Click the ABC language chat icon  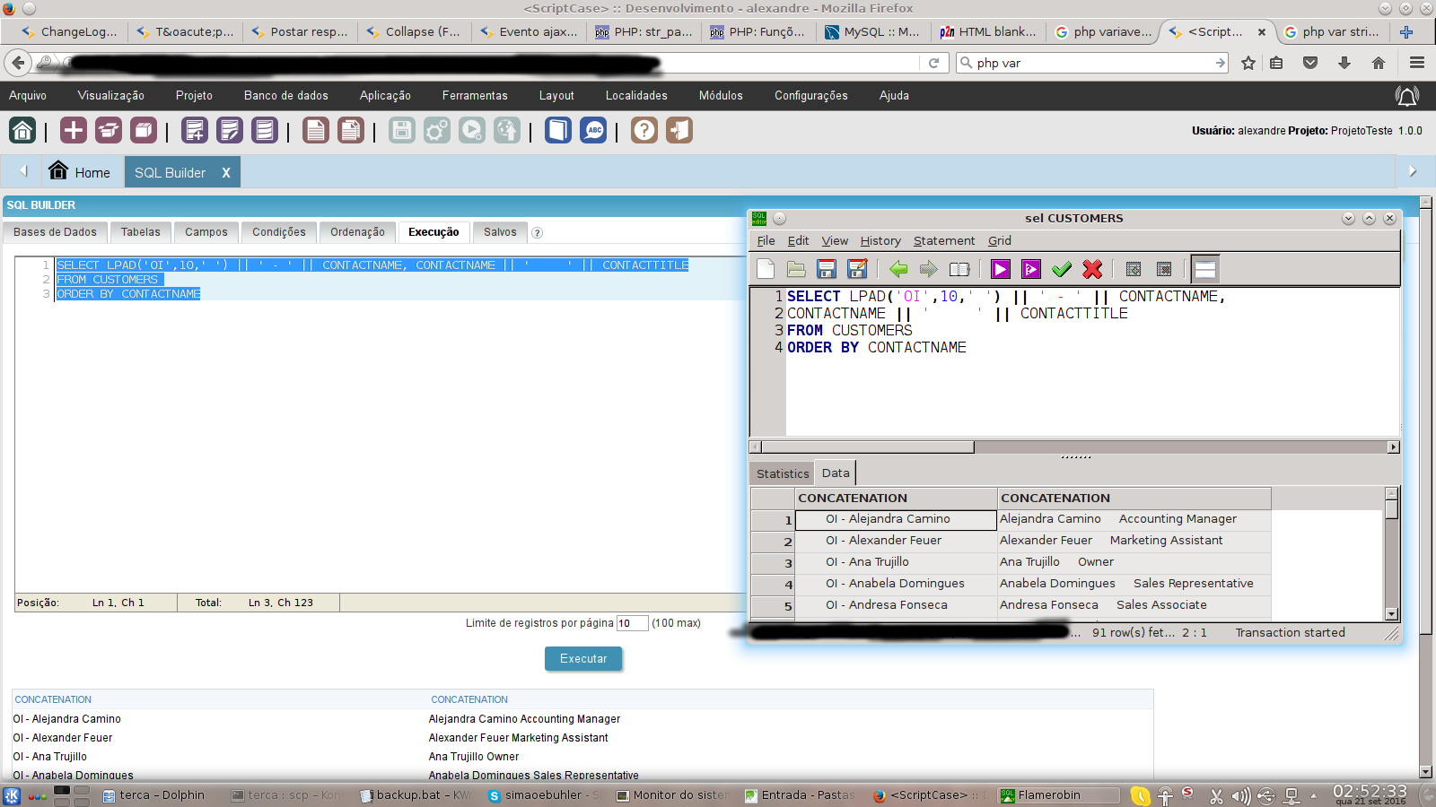tap(593, 131)
